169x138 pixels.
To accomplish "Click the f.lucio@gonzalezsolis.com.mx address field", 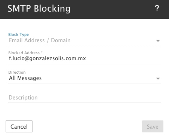I will 84,59.
